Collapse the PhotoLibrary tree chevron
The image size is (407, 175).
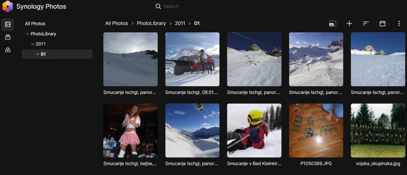point(27,34)
